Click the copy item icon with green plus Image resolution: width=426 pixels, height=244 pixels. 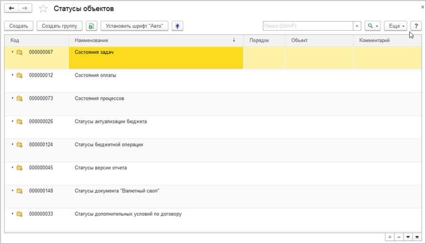92,26
